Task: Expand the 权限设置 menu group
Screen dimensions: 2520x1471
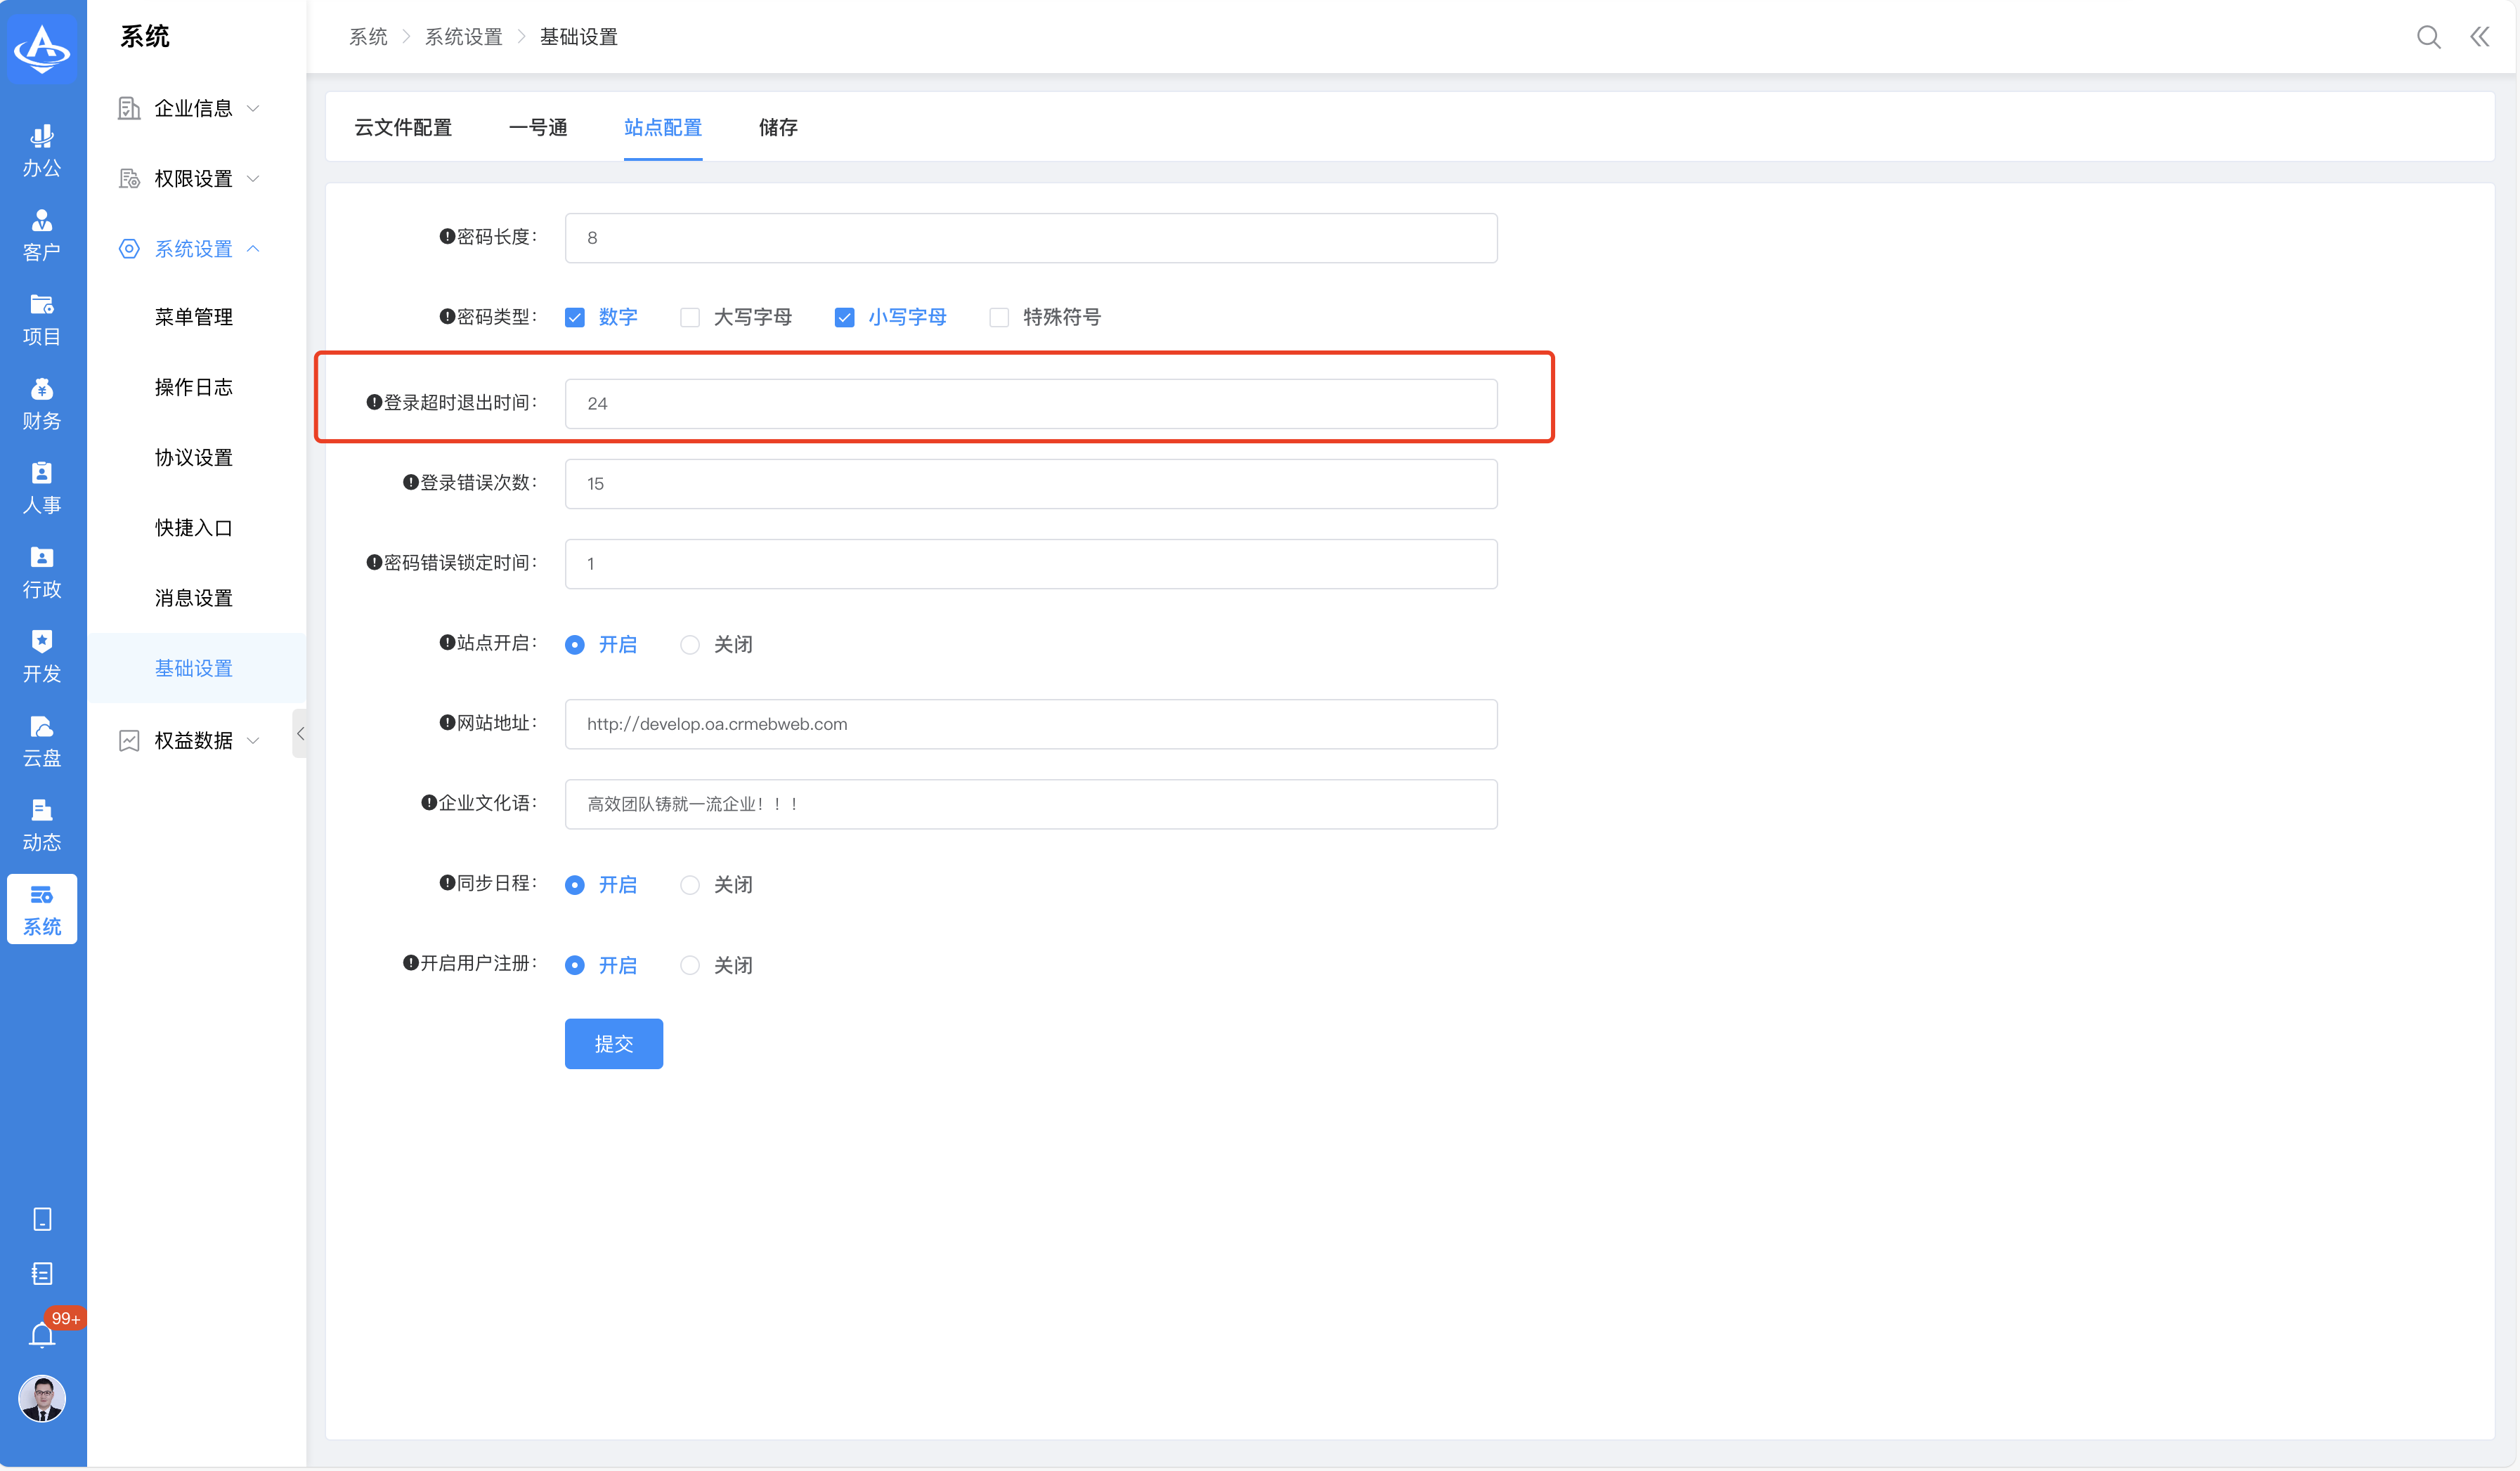Action: 193,179
